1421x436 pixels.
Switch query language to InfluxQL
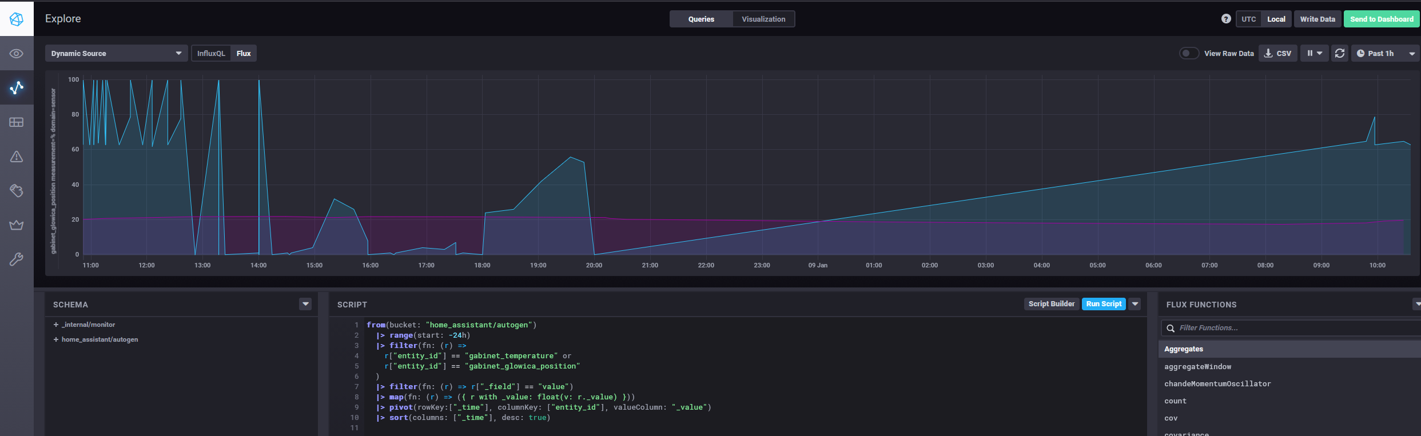(x=211, y=53)
